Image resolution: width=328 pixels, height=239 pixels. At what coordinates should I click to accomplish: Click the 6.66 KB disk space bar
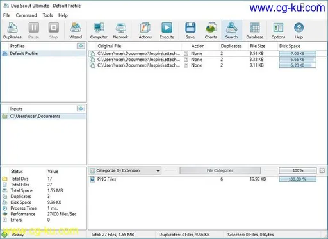298,60
